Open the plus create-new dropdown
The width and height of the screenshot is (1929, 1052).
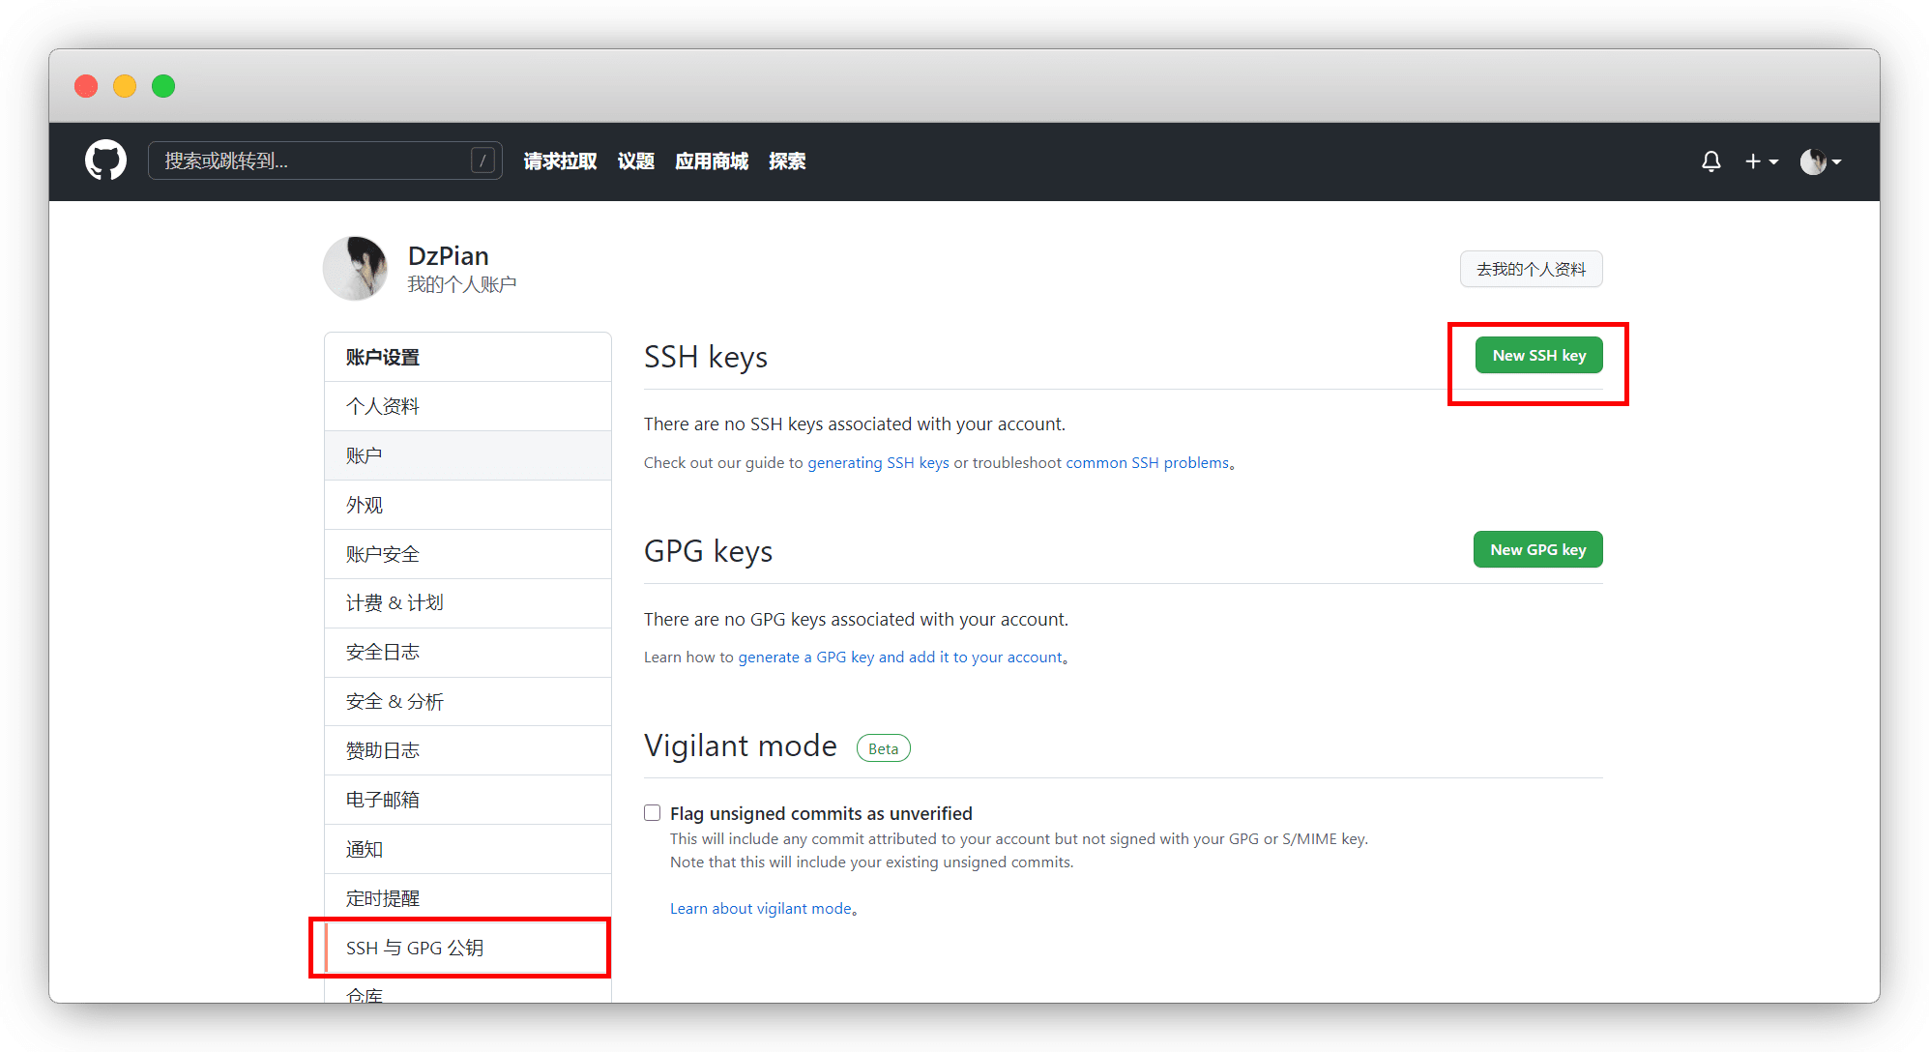[1761, 161]
